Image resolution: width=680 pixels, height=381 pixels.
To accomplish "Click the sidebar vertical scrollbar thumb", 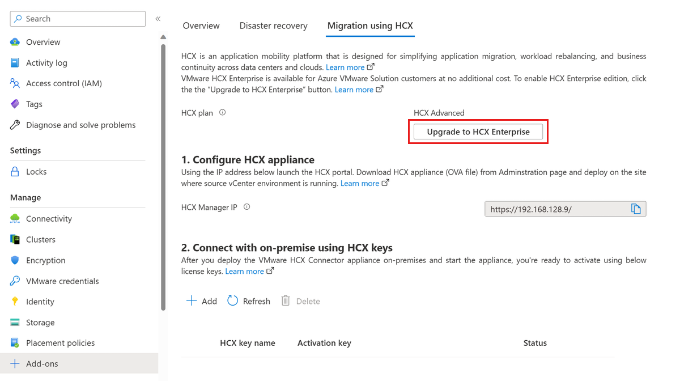I will [x=163, y=177].
